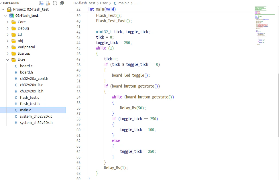
Task: Click the 02-flash_test breadcrumb segment
Action: pos(84,3)
